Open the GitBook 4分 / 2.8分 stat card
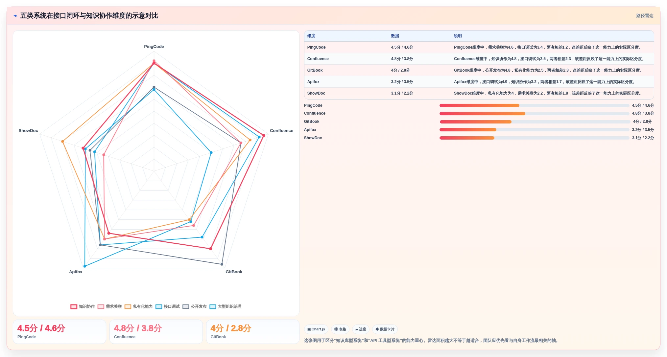 tap(253, 332)
